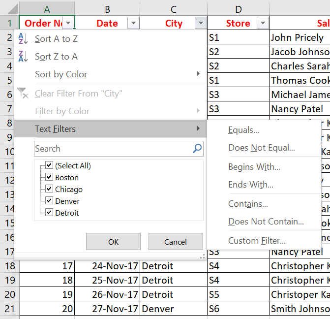Uncheck the Boston checkbox
This screenshot has width=330, height=319.
point(49,177)
